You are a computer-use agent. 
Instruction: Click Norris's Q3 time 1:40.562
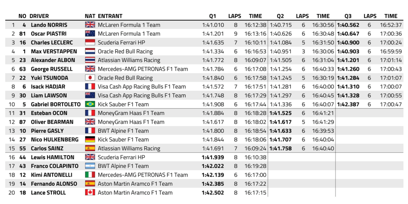click(348, 25)
